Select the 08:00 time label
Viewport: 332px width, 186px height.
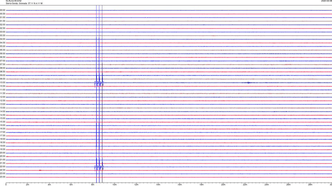(2, 68)
